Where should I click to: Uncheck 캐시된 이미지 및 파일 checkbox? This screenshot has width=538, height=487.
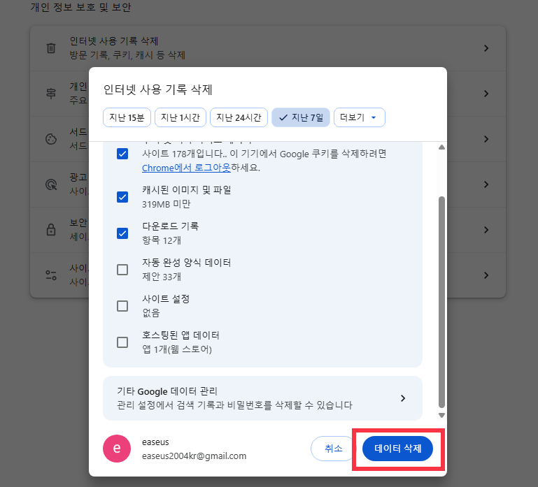122,197
